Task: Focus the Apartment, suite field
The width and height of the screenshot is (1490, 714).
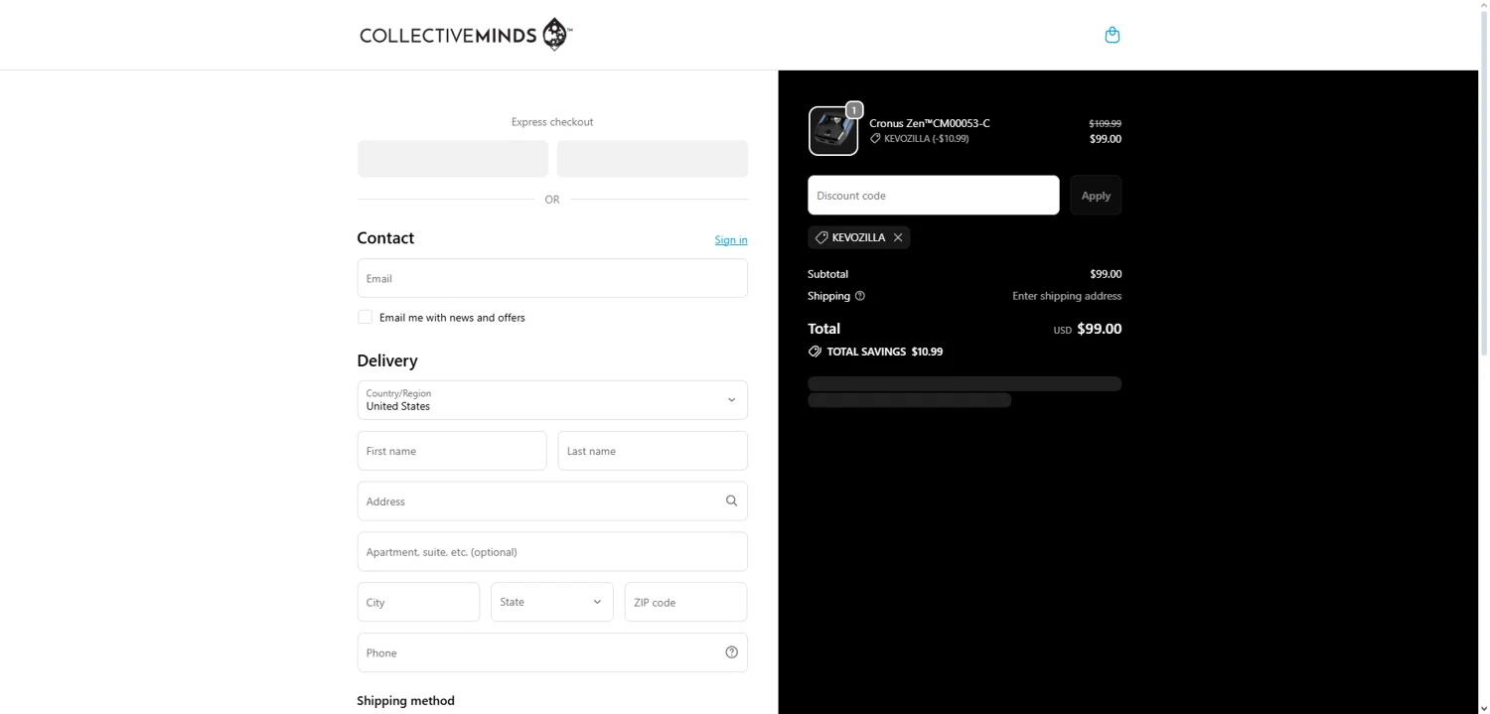Action: coord(552,552)
